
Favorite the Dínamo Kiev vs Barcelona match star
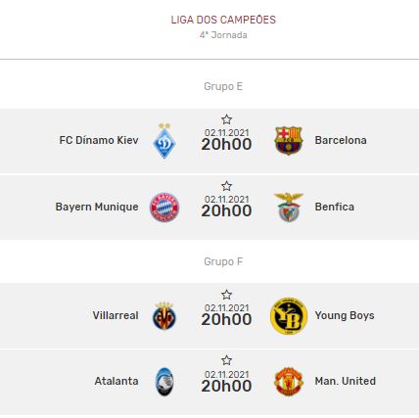[226, 119]
